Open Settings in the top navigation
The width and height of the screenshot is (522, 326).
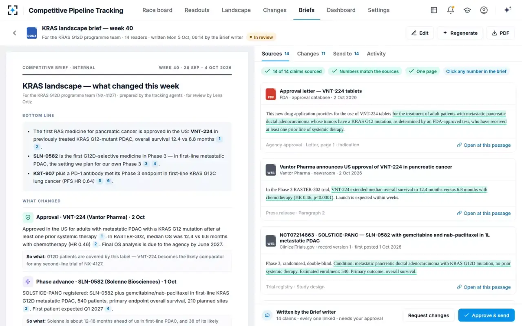tap(379, 10)
